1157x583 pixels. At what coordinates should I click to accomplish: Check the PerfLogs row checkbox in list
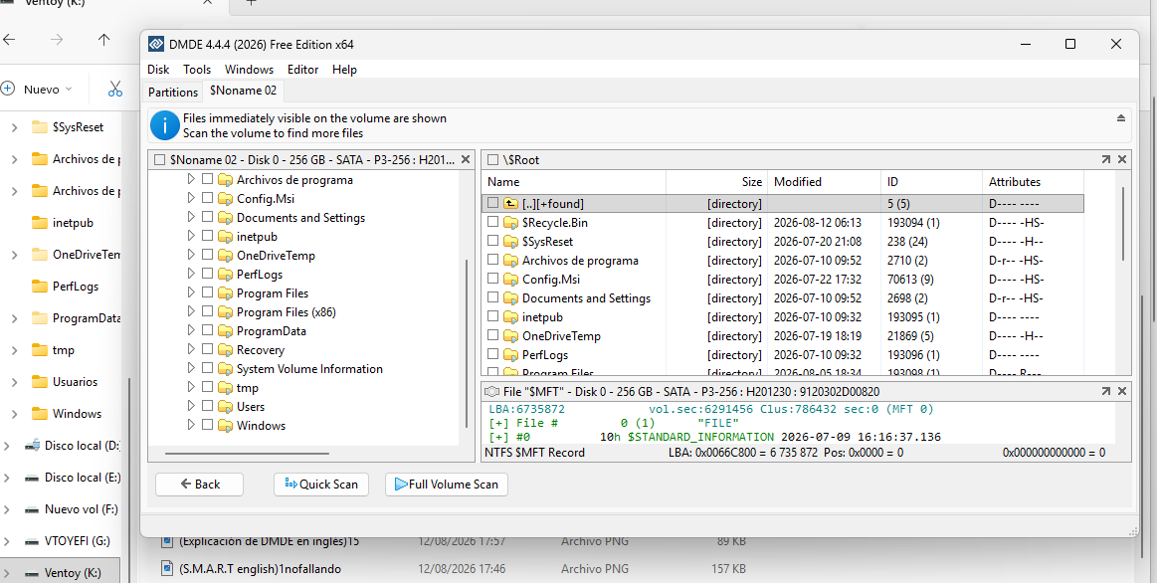tap(492, 355)
